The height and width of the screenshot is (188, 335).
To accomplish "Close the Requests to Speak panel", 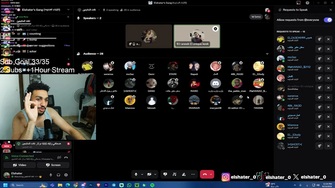I will (x=331, y=10).
